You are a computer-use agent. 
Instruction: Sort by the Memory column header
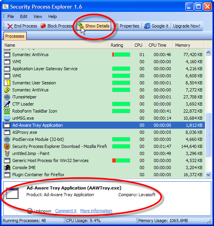(188, 45)
